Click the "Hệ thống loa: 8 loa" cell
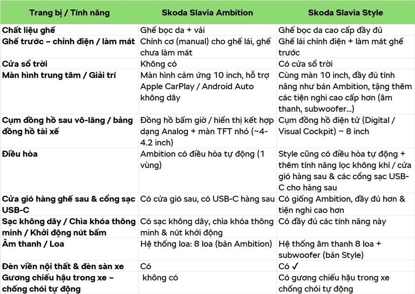 point(206,244)
